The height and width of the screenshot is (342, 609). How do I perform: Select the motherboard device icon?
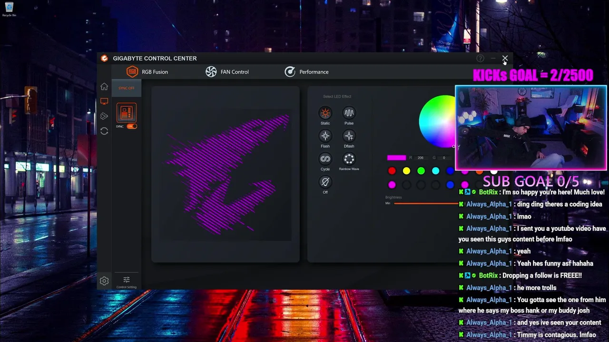click(x=127, y=113)
